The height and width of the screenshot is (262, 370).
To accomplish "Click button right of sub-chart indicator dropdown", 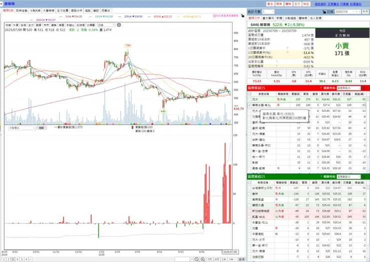I will pyautogui.click(x=41, y=128).
